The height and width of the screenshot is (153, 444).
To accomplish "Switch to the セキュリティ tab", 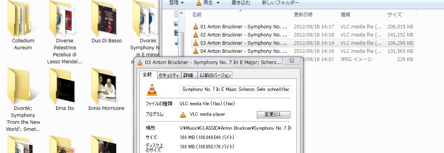I will (x=169, y=75).
